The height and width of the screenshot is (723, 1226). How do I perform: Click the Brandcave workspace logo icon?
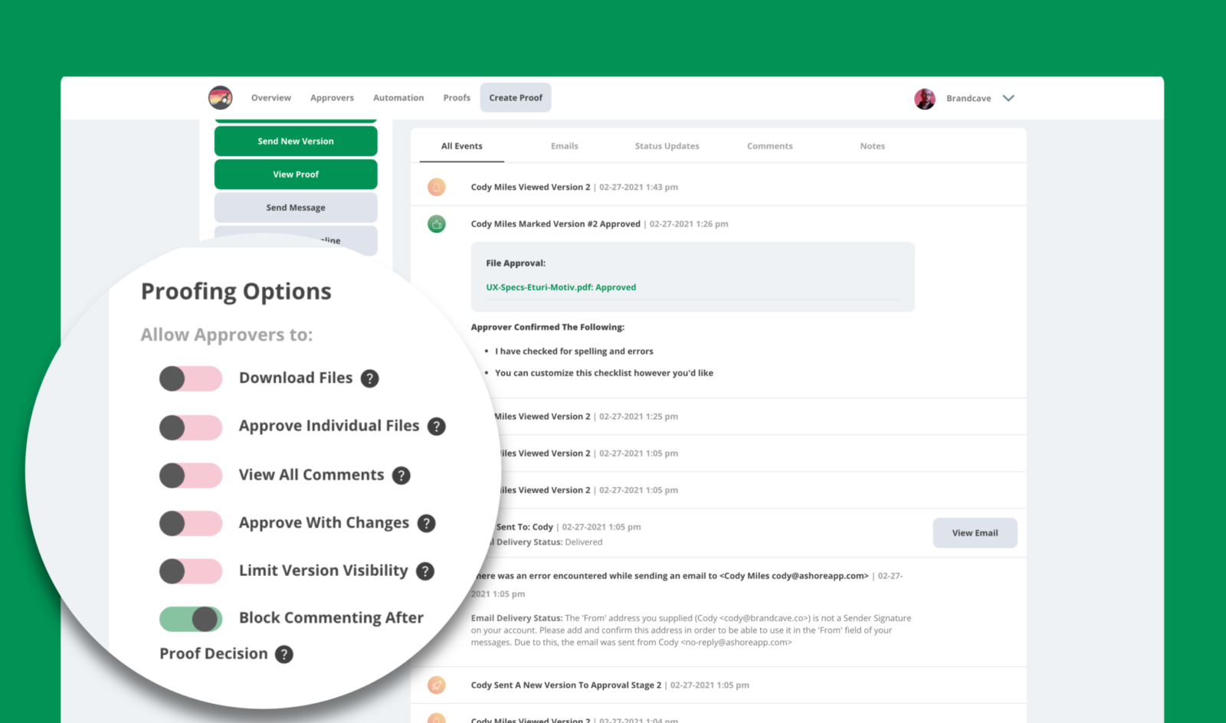point(219,97)
